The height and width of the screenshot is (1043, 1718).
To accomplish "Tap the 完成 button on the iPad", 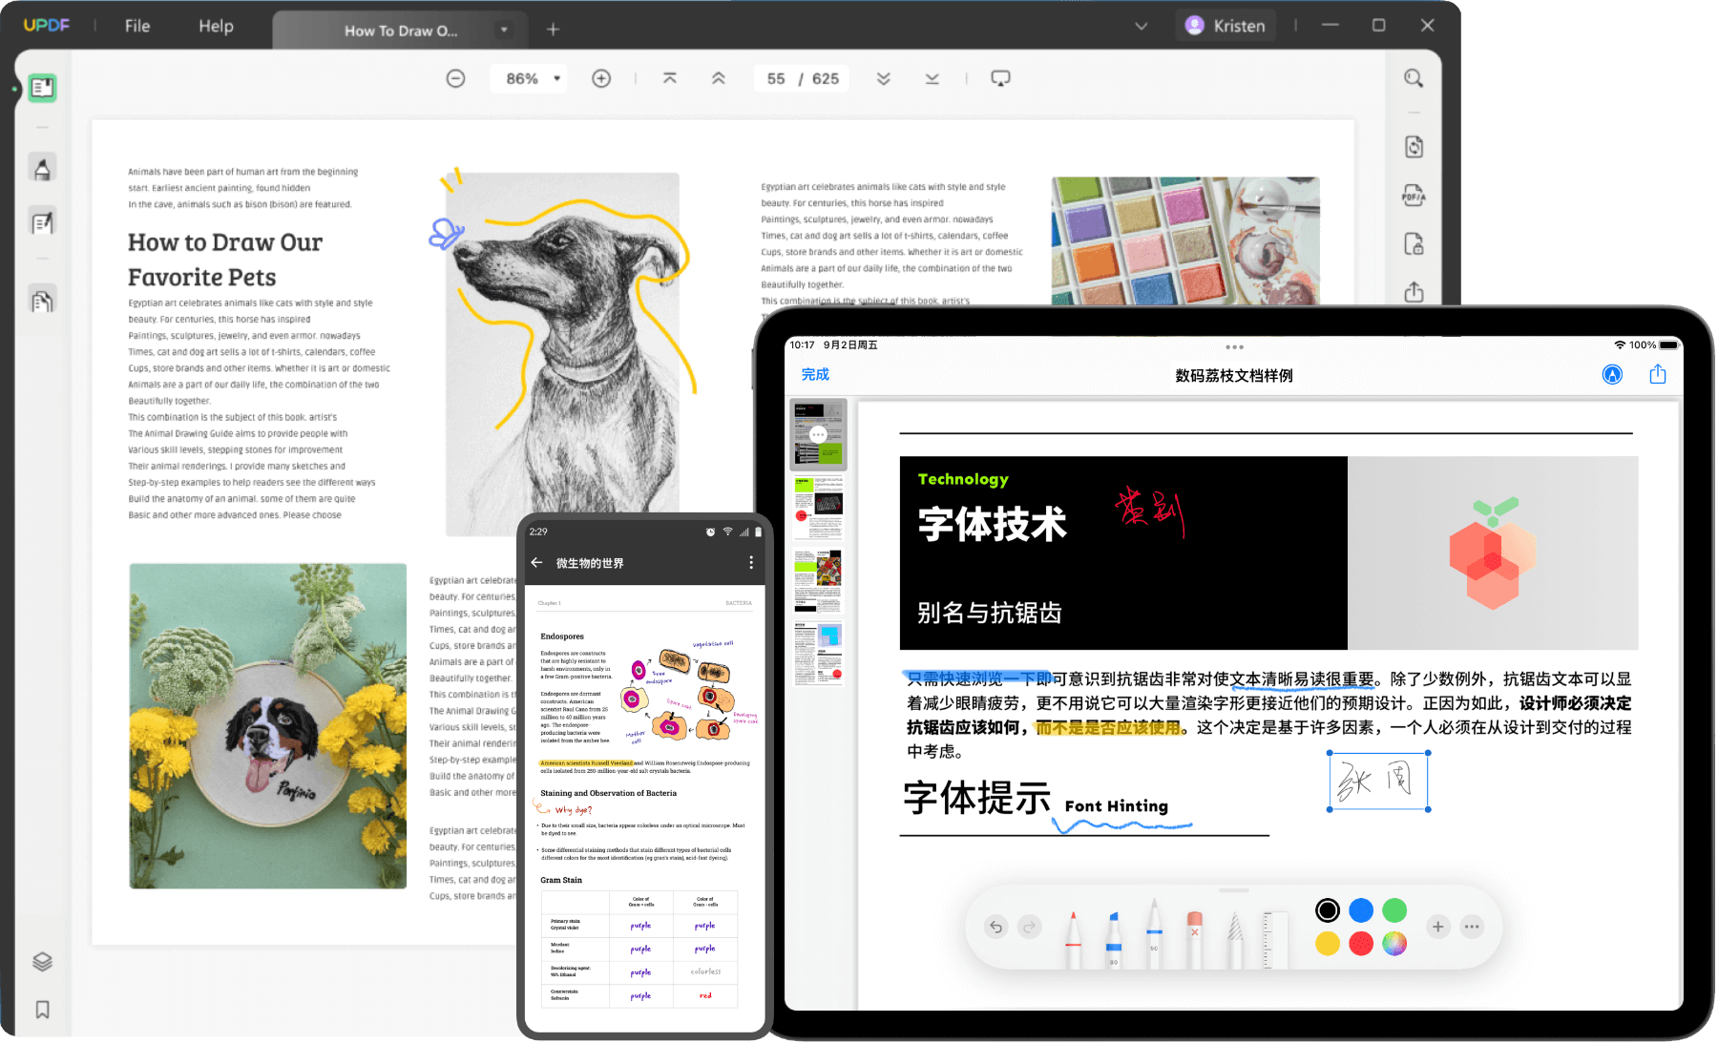I will [816, 374].
